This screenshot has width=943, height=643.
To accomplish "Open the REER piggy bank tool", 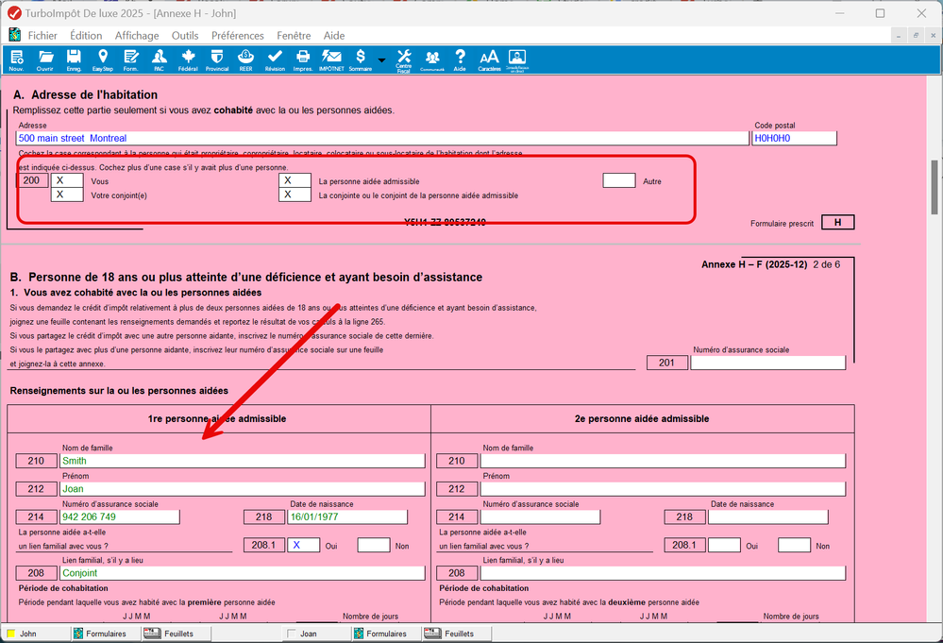I will pos(245,60).
